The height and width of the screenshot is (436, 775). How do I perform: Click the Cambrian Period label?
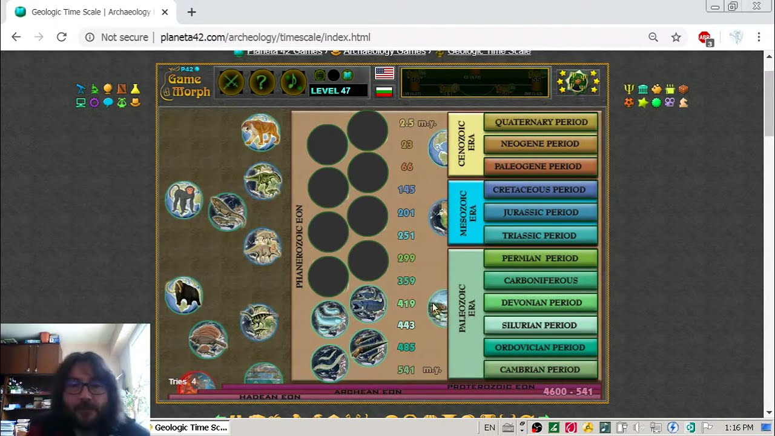(541, 369)
